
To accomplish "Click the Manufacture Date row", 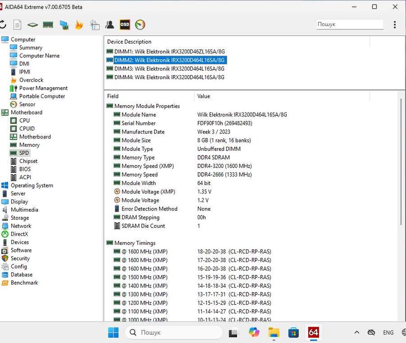I will pyautogui.click(x=172, y=132).
